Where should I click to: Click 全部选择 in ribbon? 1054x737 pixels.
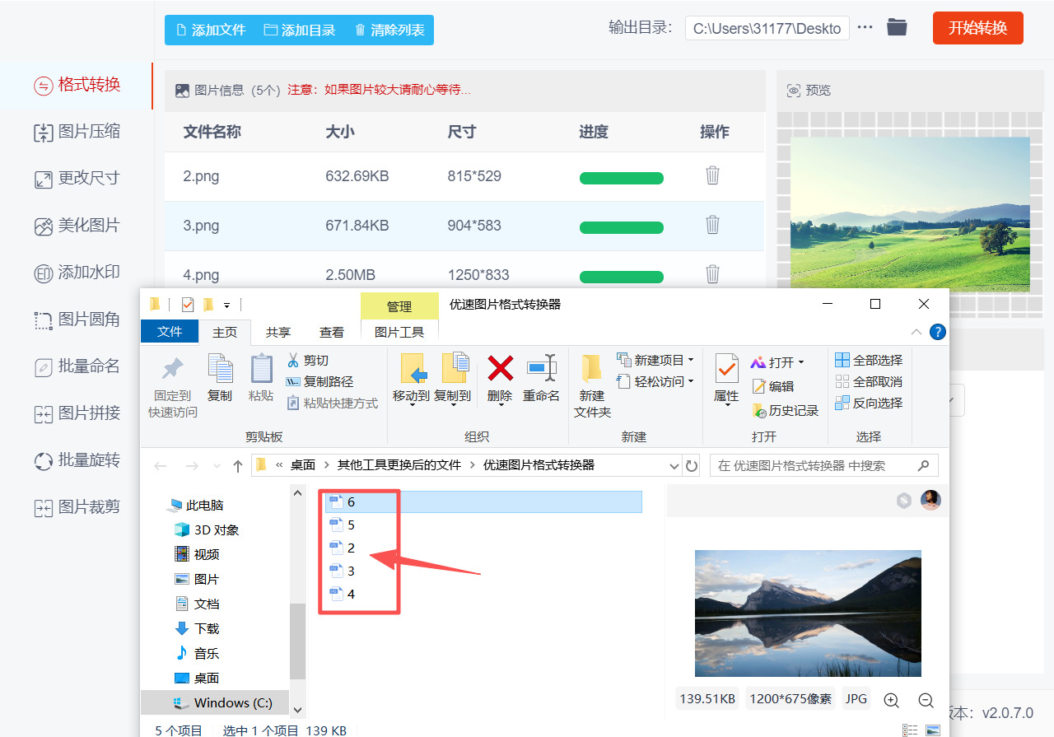click(869, 361)
